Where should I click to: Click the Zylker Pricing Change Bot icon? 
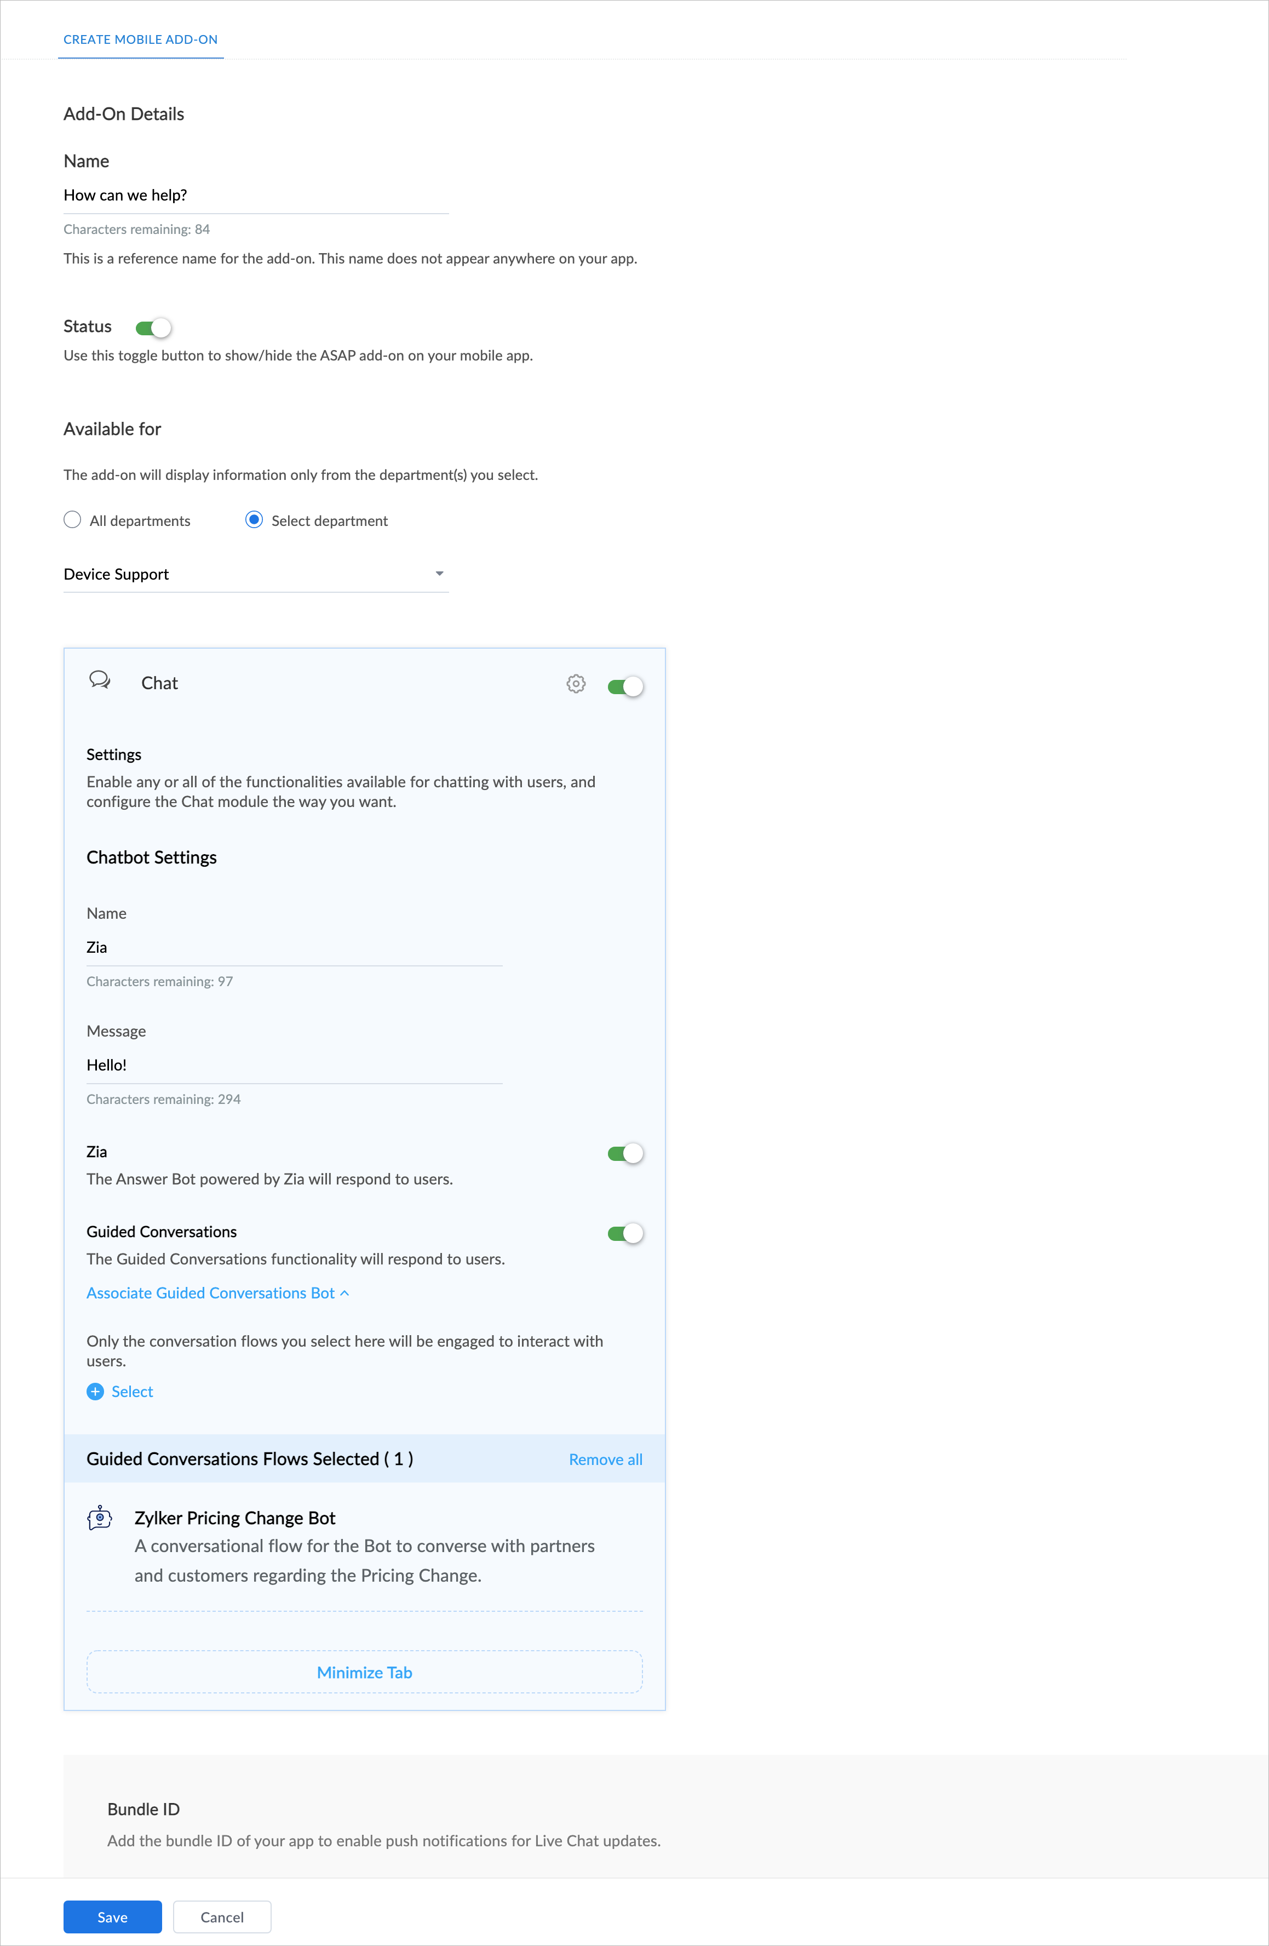pos(100,1518)
